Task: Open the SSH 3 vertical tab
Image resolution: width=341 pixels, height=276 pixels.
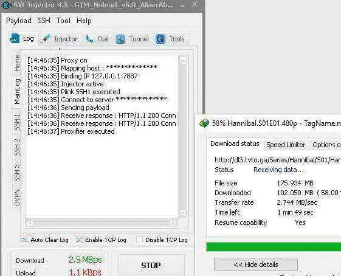Action: coord(17,173)
